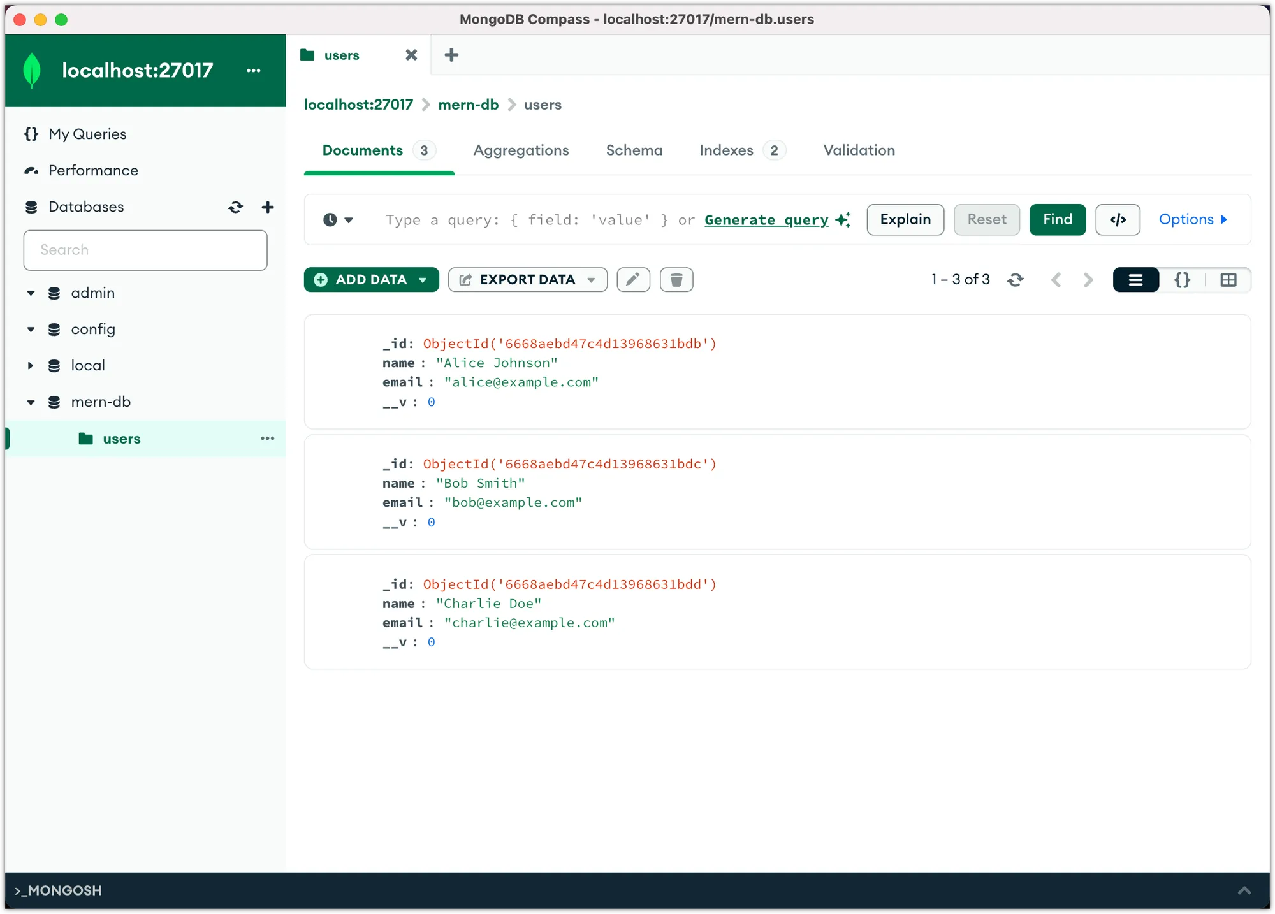Click the config database icon
Screen dimensions: 1275x914
[x=54, y=330]
